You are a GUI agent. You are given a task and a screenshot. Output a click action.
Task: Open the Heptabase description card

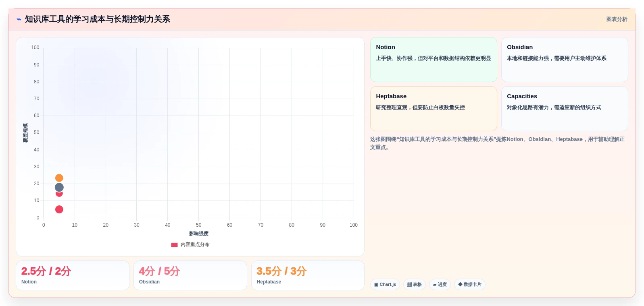pyautogui.click(x=434, y=109)
